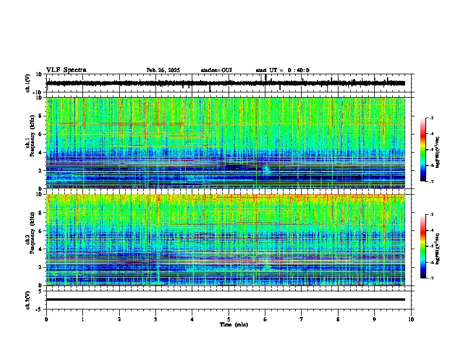Click time axis tick label "7"
Viewport: 463px width, 358px height.
point(302,319)
